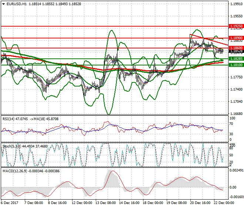Click the -0.001601 value on MACD scale
This screenshot has width=244, height=207.
(x=237, y=197)
